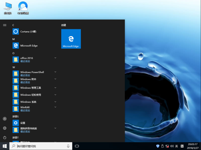Select the QQ浏览器 desktop shortcut

23,8
